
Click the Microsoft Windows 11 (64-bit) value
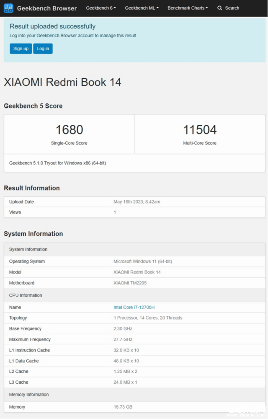(143, 261)
